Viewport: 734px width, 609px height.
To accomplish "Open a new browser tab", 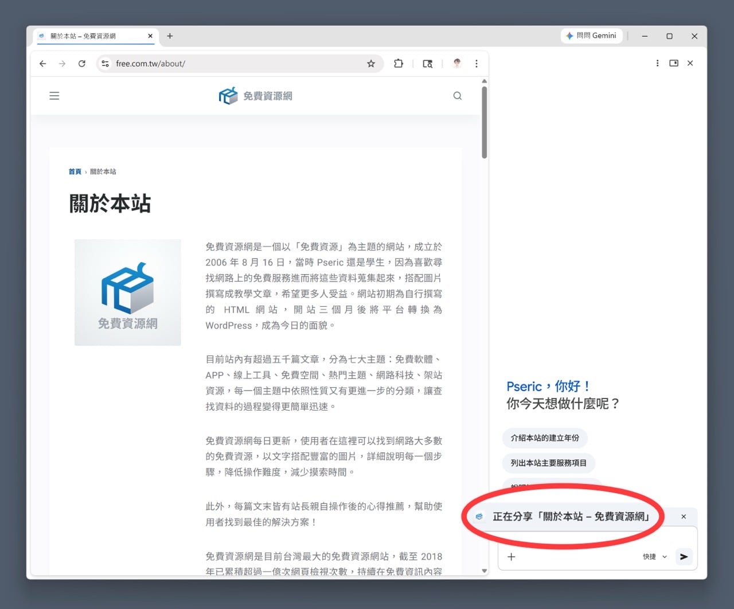I will point(170,36).
